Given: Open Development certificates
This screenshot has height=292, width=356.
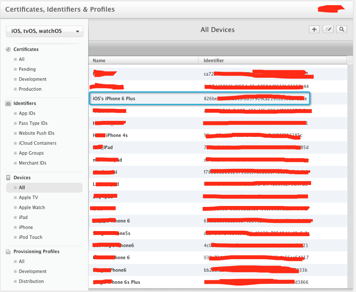Looking at the screenshot, I should [x=32, y=79].
